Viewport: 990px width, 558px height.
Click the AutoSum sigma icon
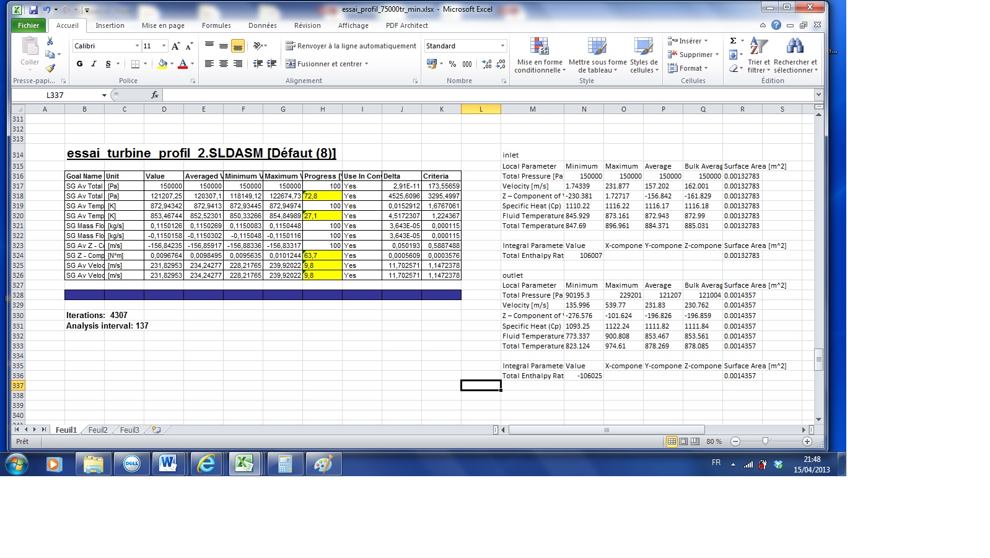733,41
